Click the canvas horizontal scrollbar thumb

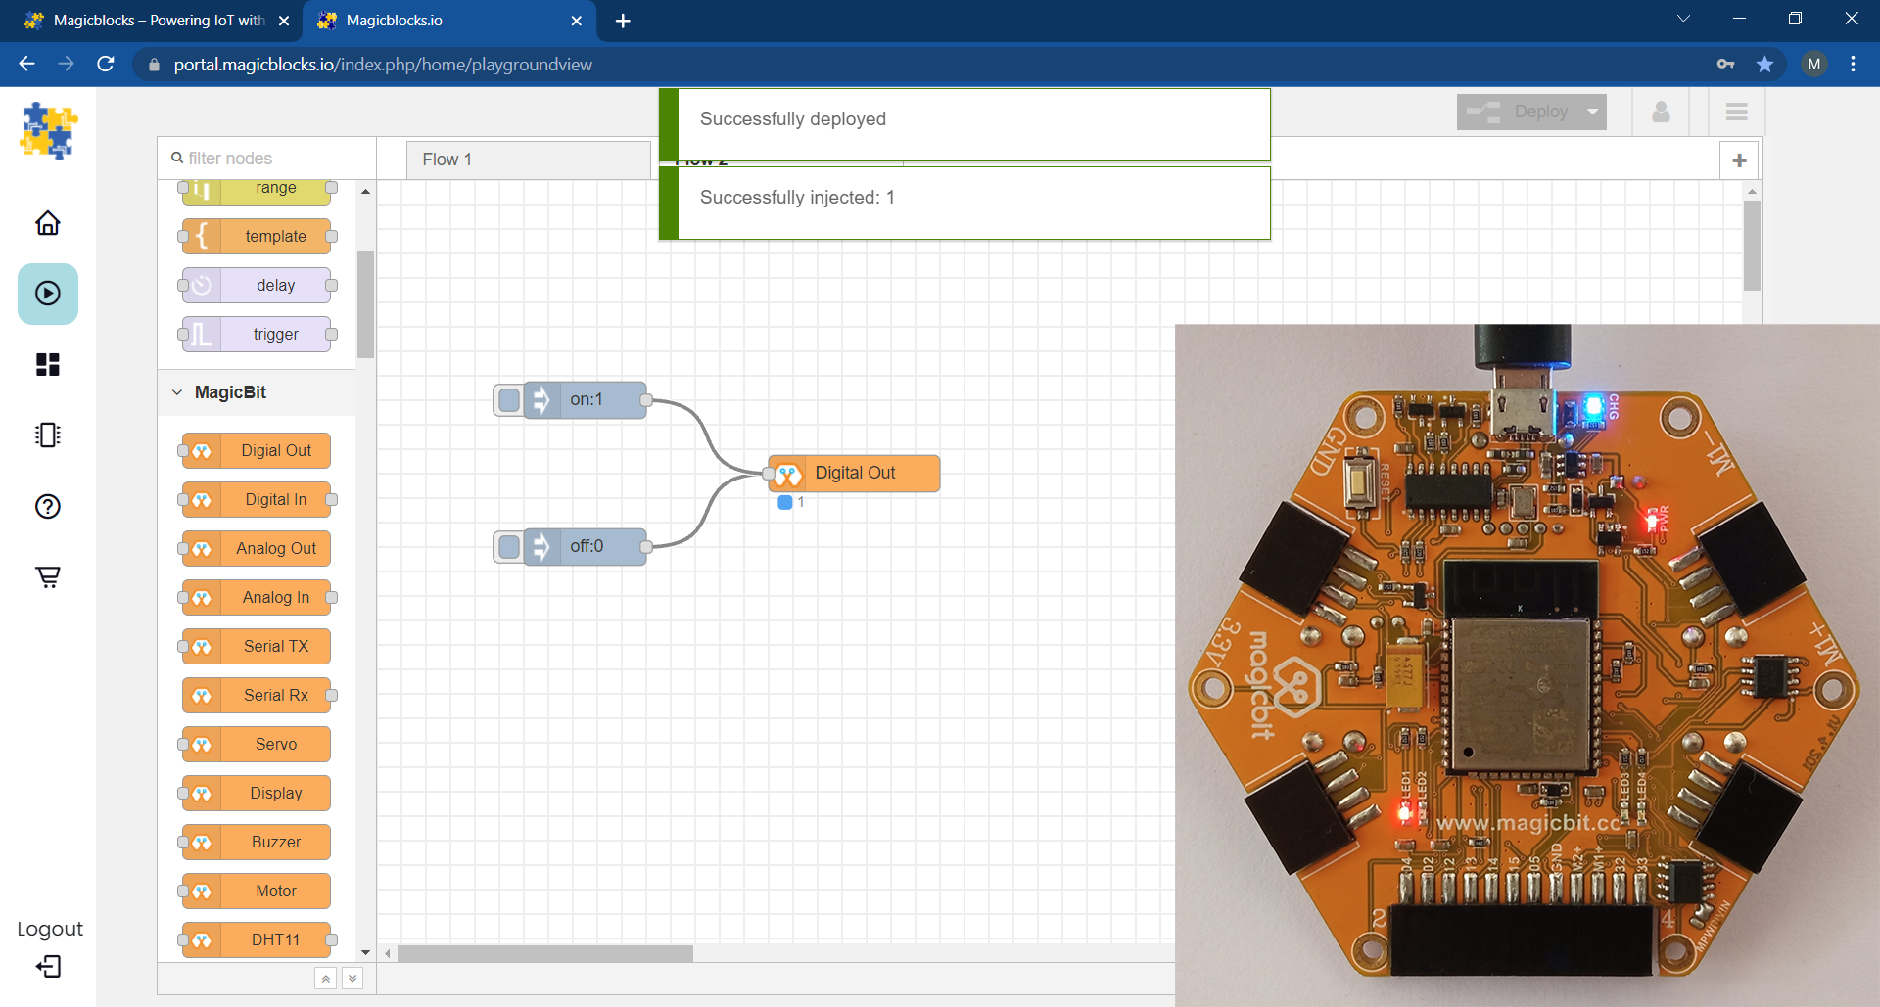click(x=544, y=953)
